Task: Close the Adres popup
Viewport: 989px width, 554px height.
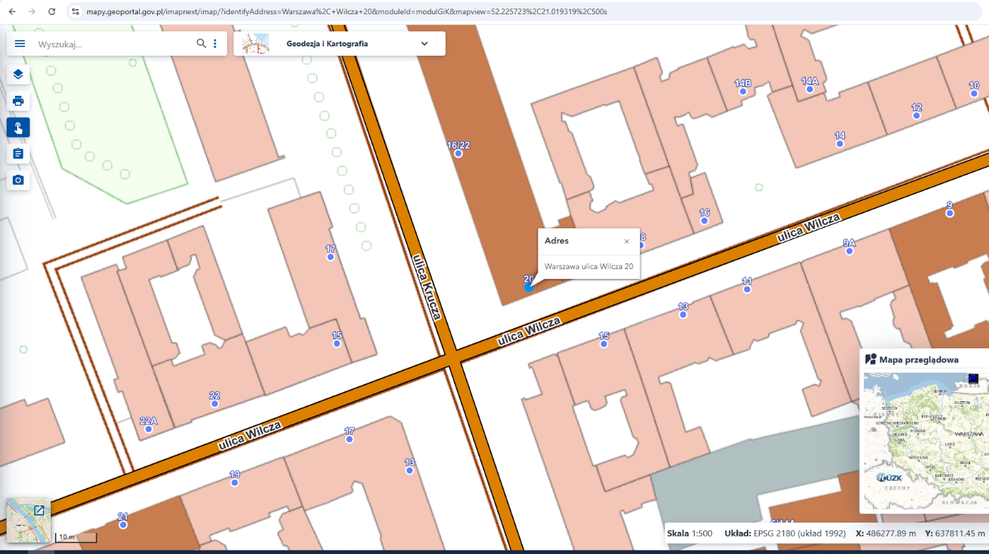Action: click(627, 241)
